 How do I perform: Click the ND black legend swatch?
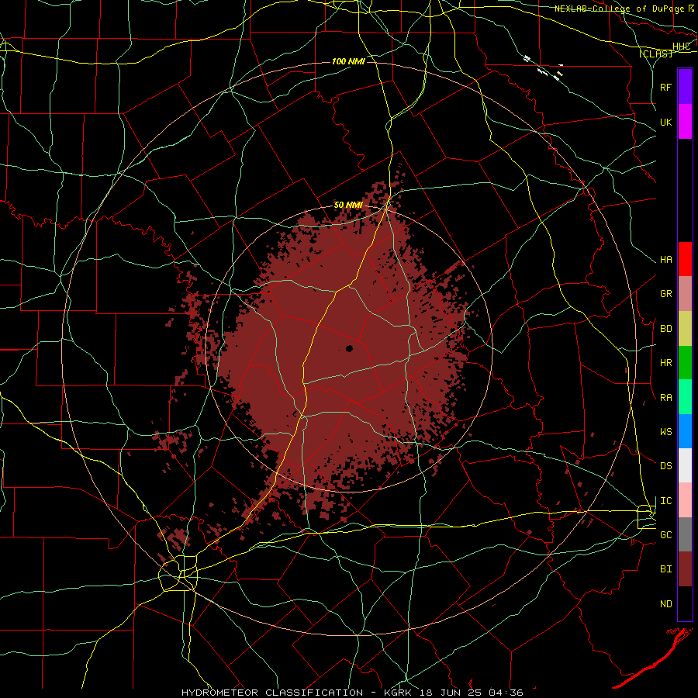click(685, 603)
